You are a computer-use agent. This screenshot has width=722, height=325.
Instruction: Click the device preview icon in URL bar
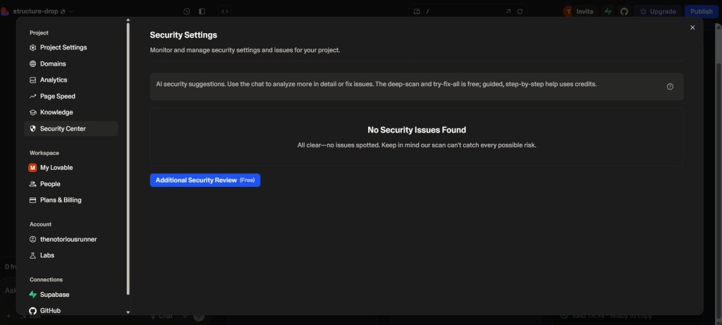(x=417, y=11)
